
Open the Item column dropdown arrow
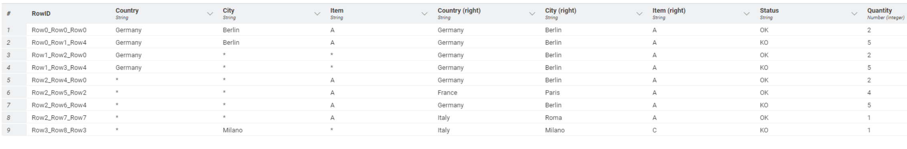coord(424,14)
